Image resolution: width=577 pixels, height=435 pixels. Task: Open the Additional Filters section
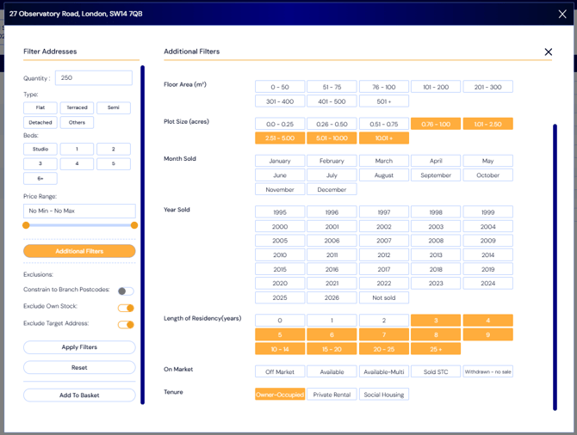(79, 251)
